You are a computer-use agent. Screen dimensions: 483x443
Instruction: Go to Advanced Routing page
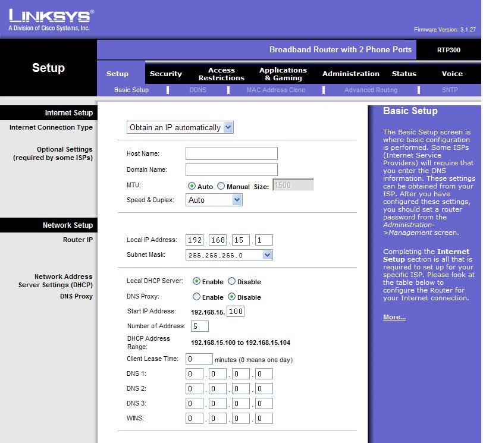tap(371, 90)
